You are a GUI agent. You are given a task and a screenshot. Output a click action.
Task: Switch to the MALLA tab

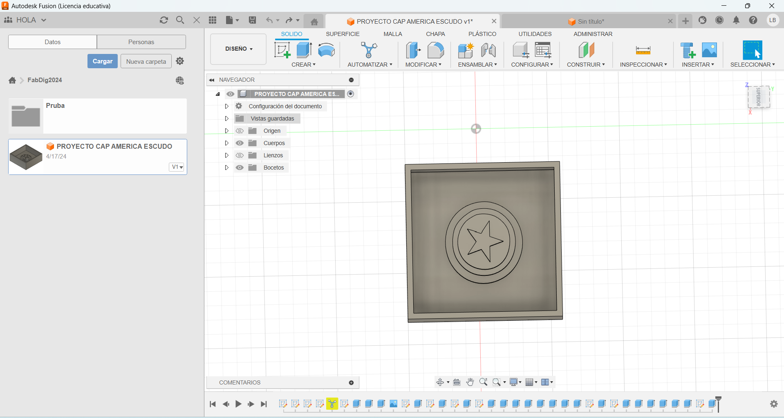(x=393, y=34)
